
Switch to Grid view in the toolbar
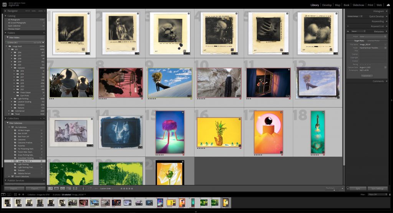point(50,188)
